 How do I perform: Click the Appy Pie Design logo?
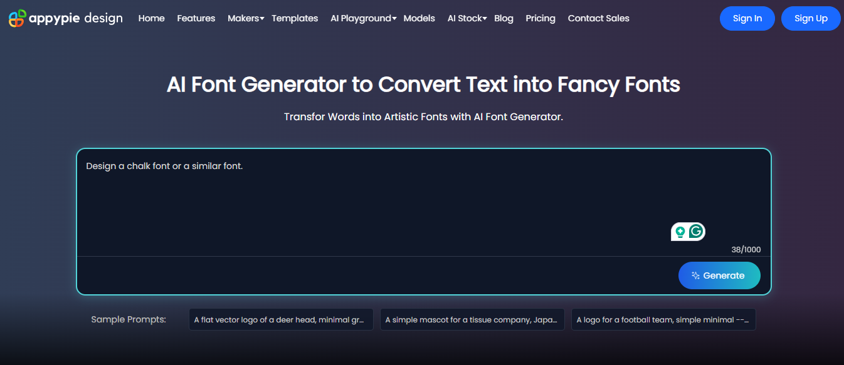coord(65,18)
